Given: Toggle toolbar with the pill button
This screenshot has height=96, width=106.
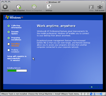Looking at the screenshot, I should pyautogui.click(x=103, y=2).
